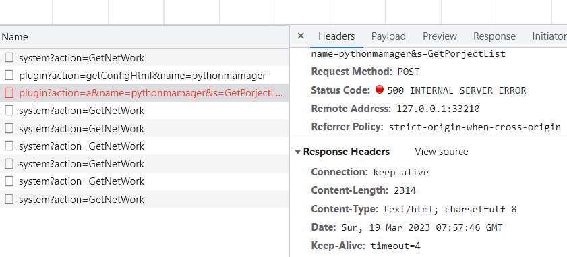Click the name=pythonmamager&s=GetPorjectList URL text
Image resolution: width=567 pixels, height=257 pixels.
[x=409, y=54]
